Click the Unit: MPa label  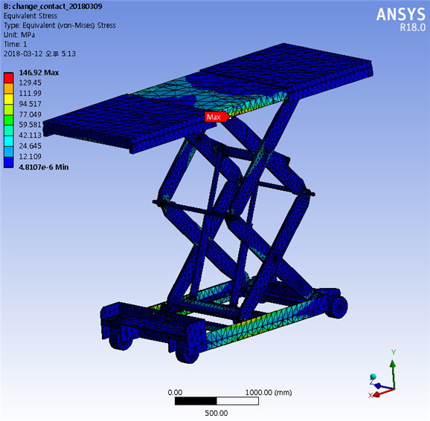click(19, 35)
